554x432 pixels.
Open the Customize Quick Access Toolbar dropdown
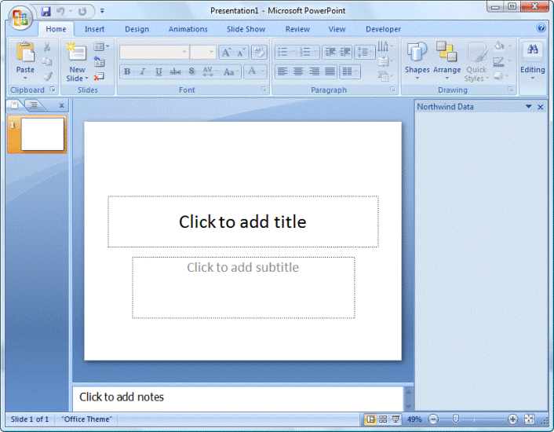102,11
